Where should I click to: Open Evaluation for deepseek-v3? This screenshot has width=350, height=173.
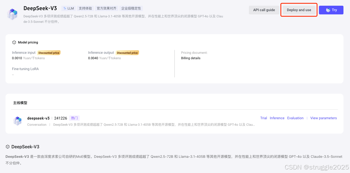(295, 118)
